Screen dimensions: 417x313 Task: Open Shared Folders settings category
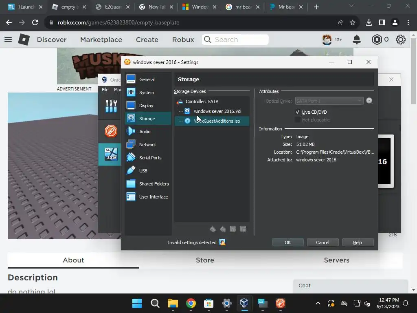coord(148,184)
